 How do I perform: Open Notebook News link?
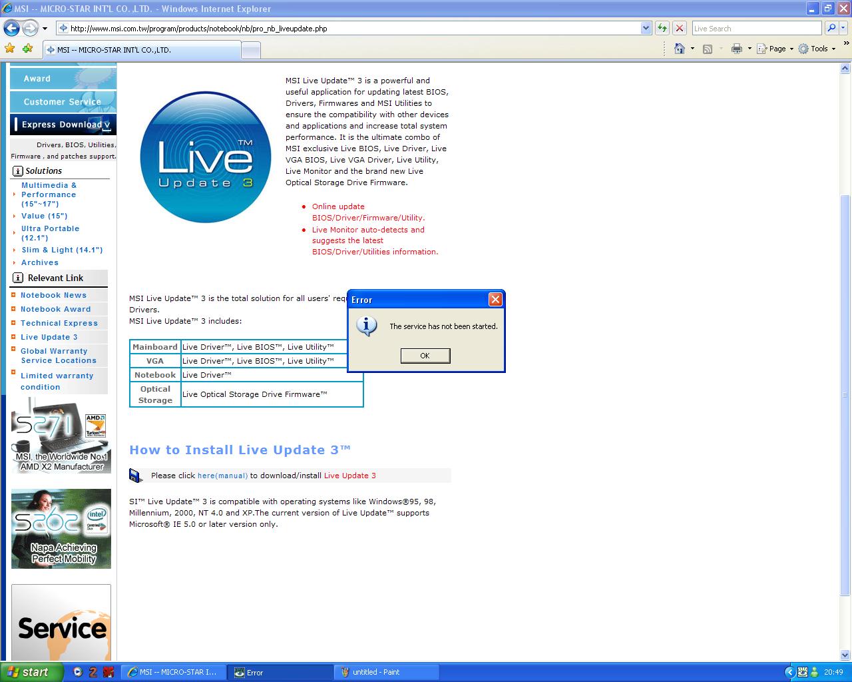[x=53, y=295]
